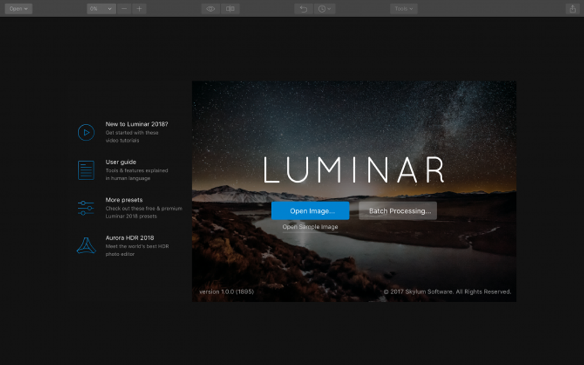
Task: Click the share export icon
Action: click(572, 8)
